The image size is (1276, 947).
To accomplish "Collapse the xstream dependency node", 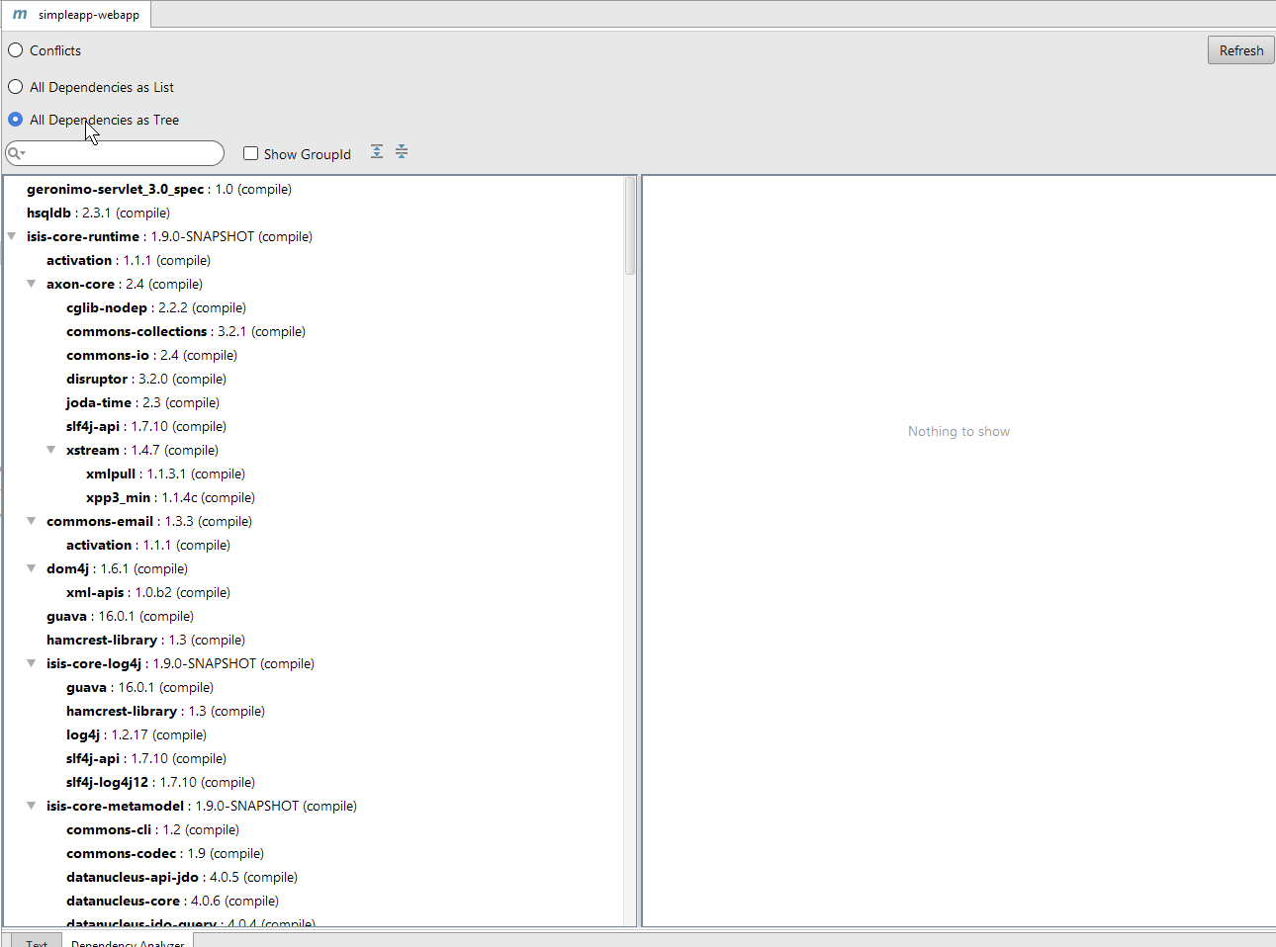I will pos(51,450).
